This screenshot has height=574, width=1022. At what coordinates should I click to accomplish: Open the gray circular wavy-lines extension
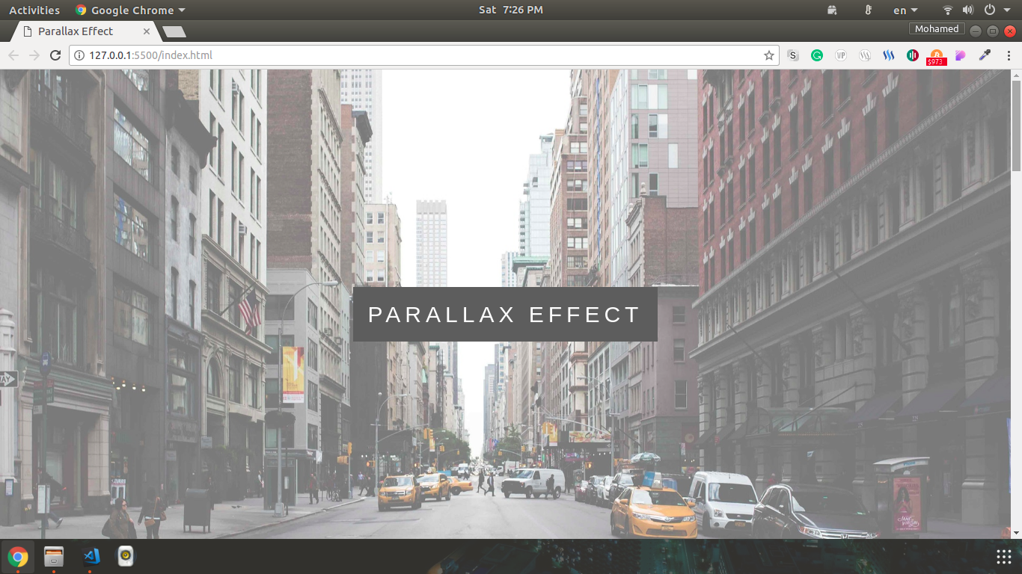865,55
